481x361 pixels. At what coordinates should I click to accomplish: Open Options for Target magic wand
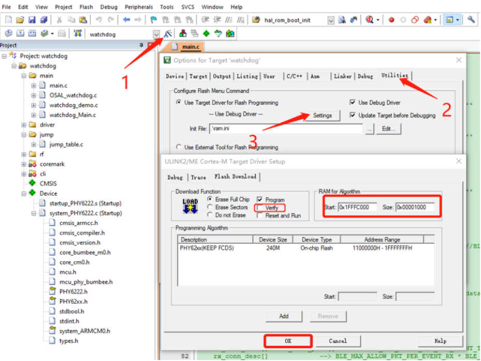167,34
